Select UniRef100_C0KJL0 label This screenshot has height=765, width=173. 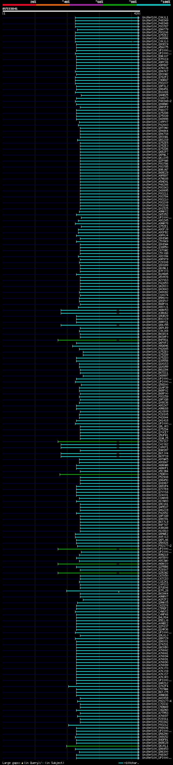click(155, 41)
